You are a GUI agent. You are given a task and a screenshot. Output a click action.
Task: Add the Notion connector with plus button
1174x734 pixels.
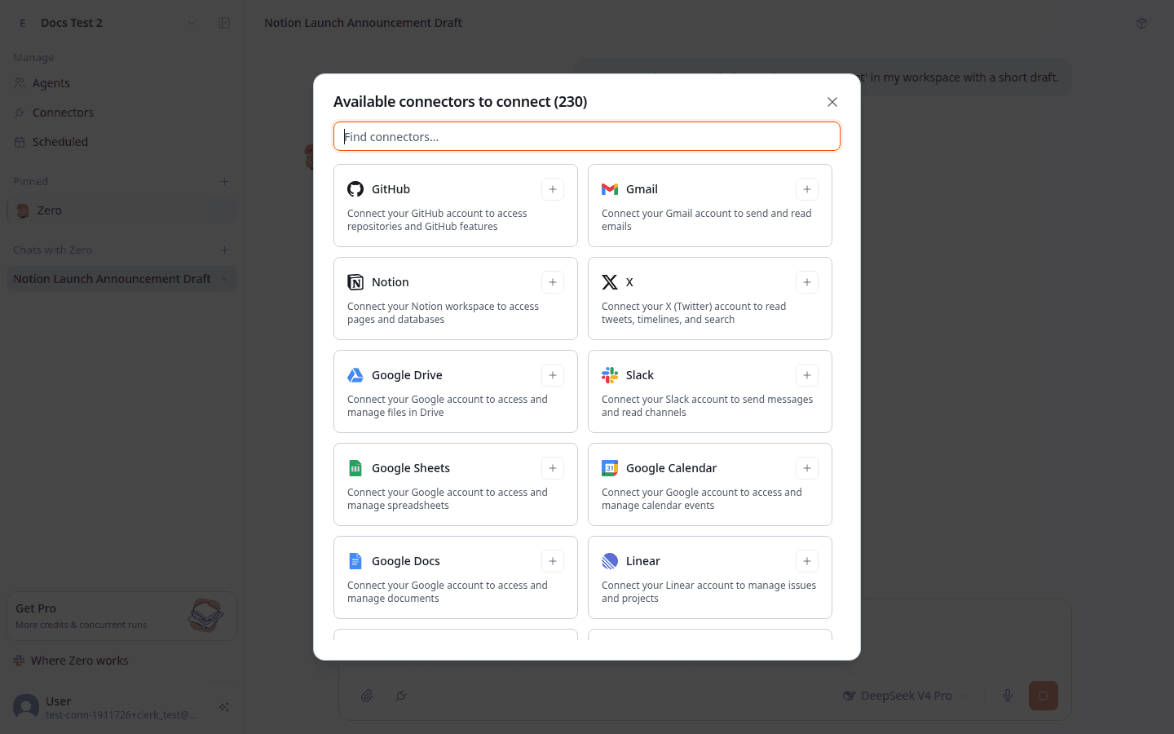tap(553, 282)
